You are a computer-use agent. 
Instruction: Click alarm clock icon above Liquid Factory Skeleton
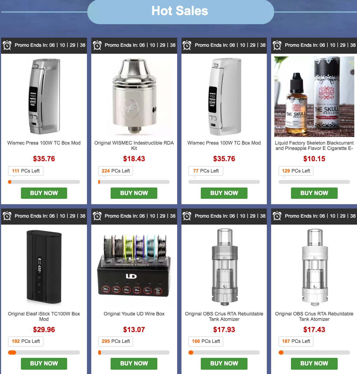tap(277, 45)
